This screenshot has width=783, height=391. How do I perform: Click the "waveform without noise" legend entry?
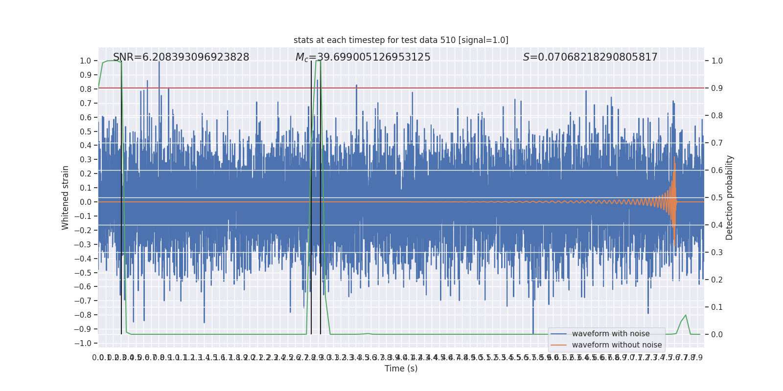(617, 345)
